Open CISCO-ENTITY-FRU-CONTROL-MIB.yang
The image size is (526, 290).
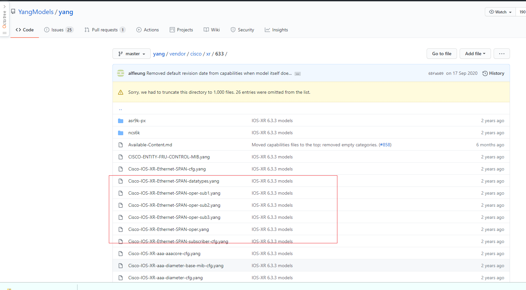pyautogui.click(x=169, y=157)
